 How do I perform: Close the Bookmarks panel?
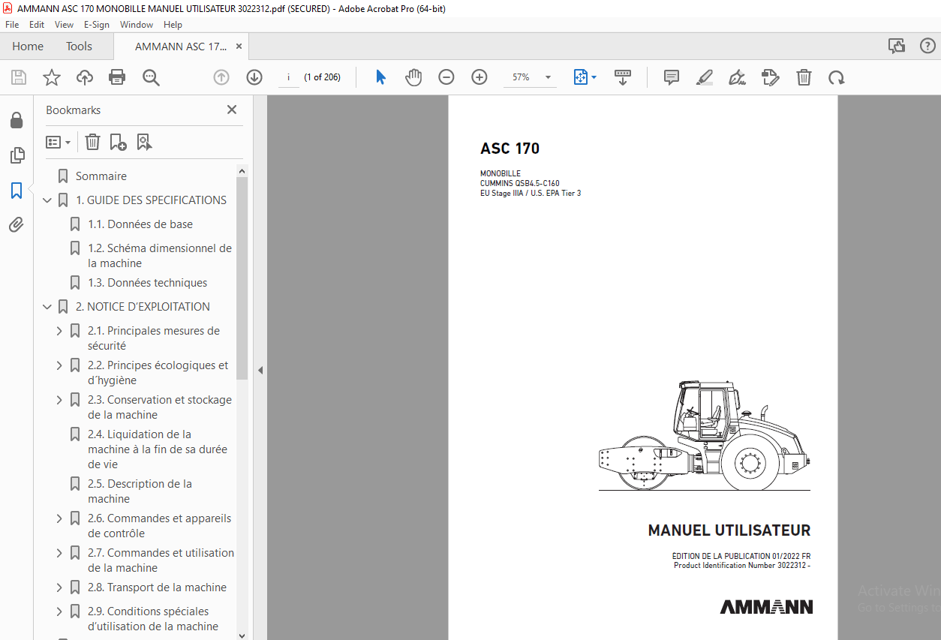pyautogui.click(x=232, y=110)
